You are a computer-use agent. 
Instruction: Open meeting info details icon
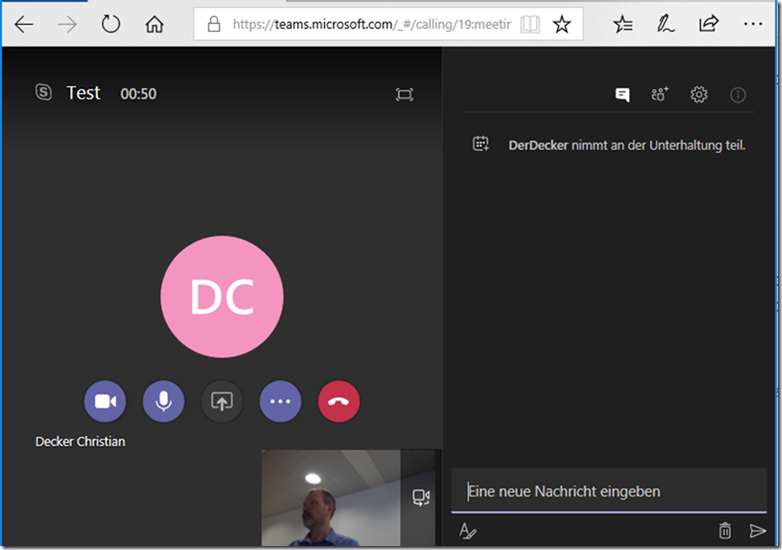[737, 95]
